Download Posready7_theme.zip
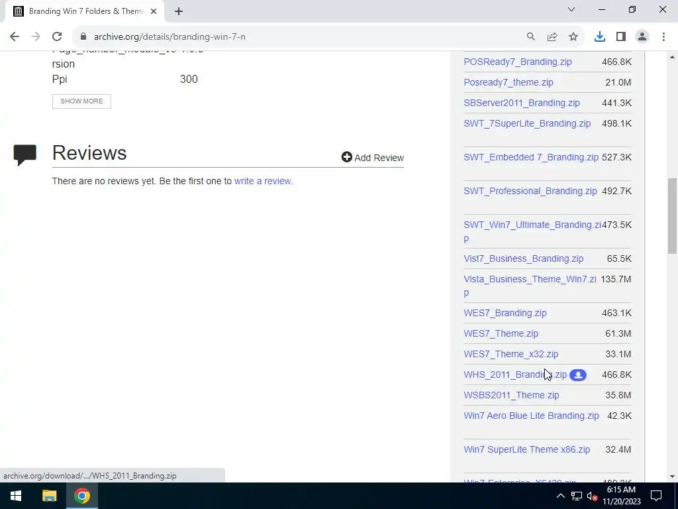The image size is (678, 509). (508, 82)
